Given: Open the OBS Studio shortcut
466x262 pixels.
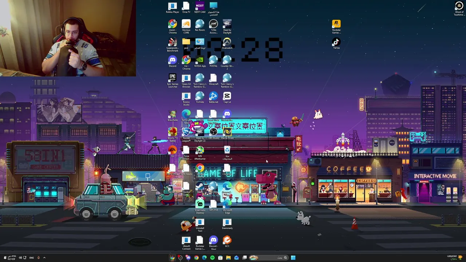Looking at the screenshot, I should point(213,134).
